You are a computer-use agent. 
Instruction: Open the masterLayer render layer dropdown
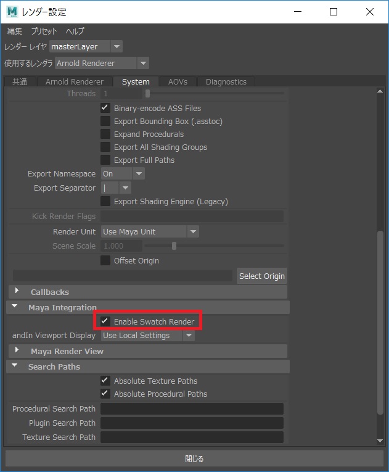click(x=86, y=47)
